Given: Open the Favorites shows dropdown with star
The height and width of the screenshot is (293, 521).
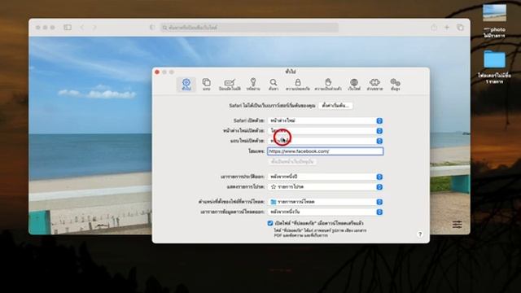Looking at the screenshot, I should tap(325, 187).
